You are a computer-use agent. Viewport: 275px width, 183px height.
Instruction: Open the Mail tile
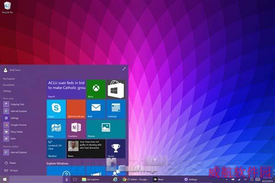(x=96, y=109)
